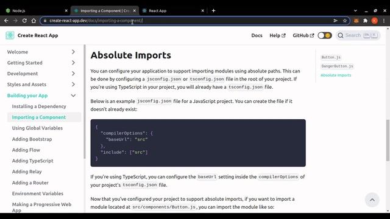Open Adding Bootstrap page
390x219 pixels.
tap(32, 139)
